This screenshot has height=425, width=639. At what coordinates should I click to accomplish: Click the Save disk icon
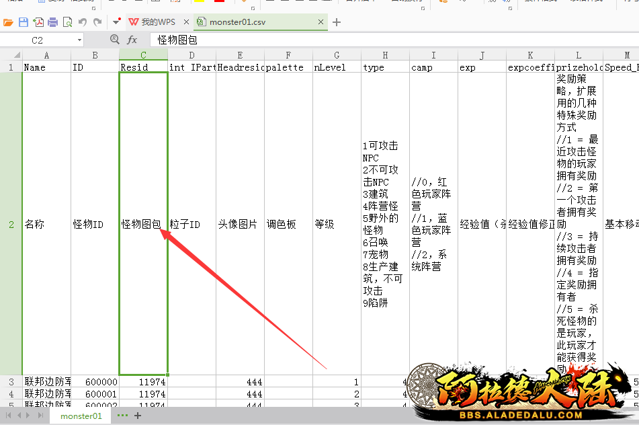point(24,22)
